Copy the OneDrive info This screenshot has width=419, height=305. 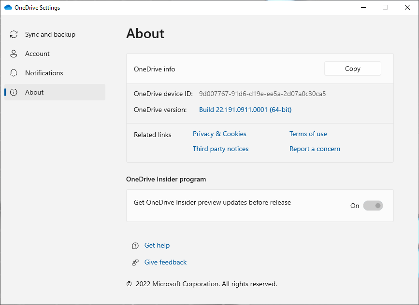pos(352,69)
